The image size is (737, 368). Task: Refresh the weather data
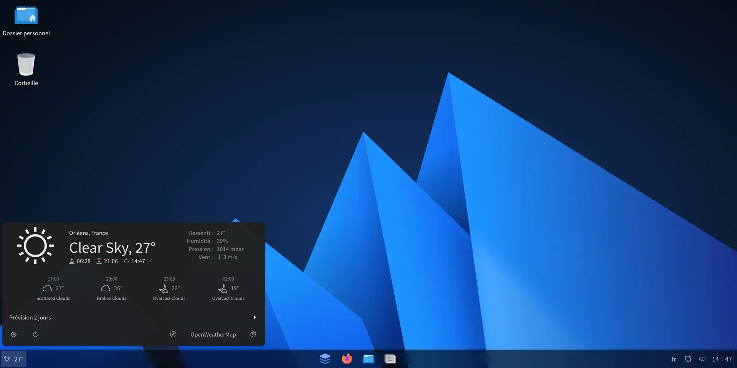click(35, 335)
